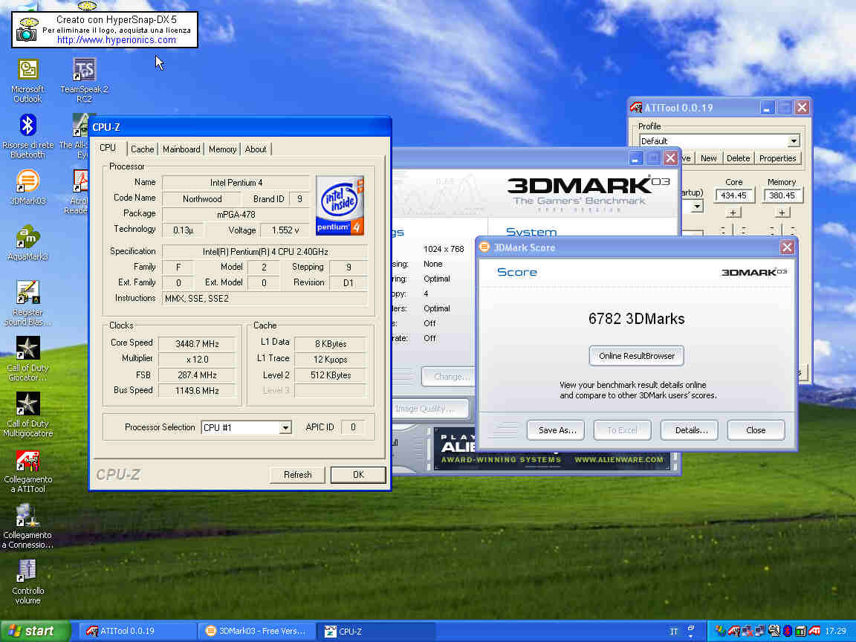
Task: Open the TeamSpeak 2 RC2 desktop shortcut
Action: [x=84, y=81]
